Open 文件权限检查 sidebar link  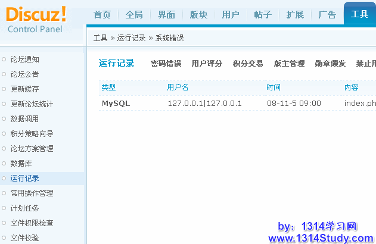32,223
